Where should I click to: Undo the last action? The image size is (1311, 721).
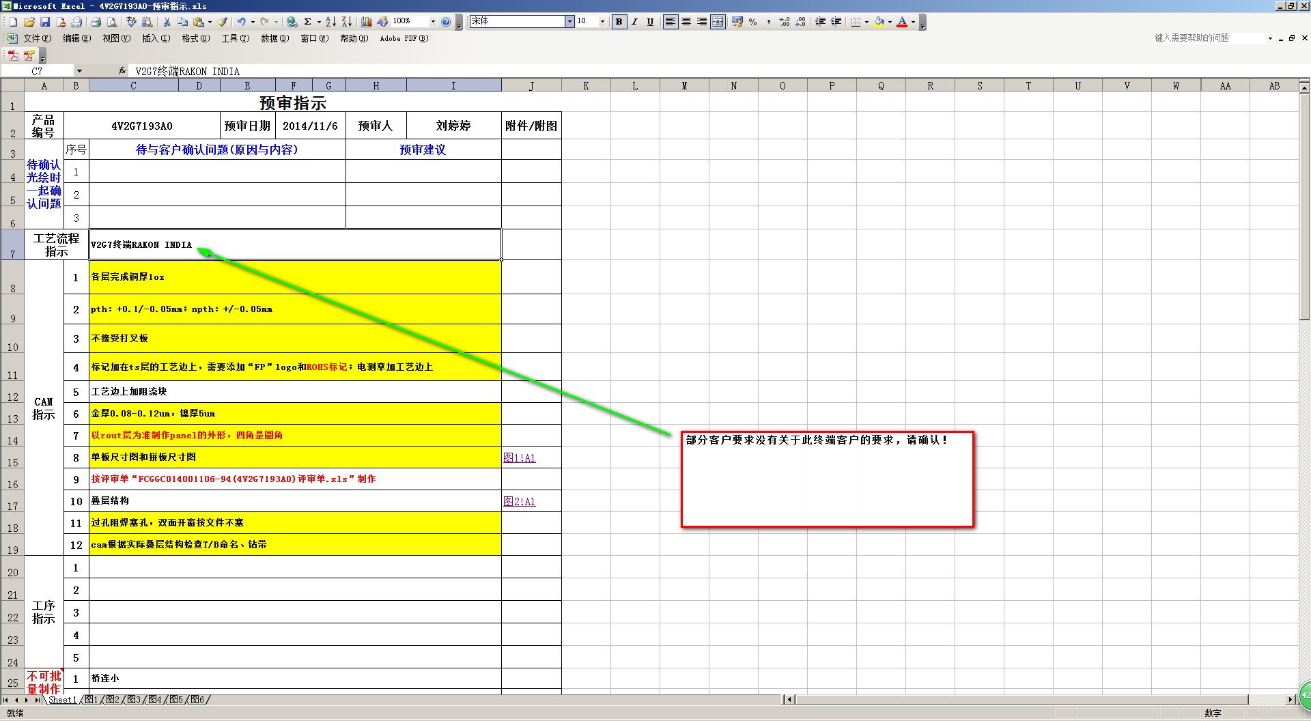point(241,22)
